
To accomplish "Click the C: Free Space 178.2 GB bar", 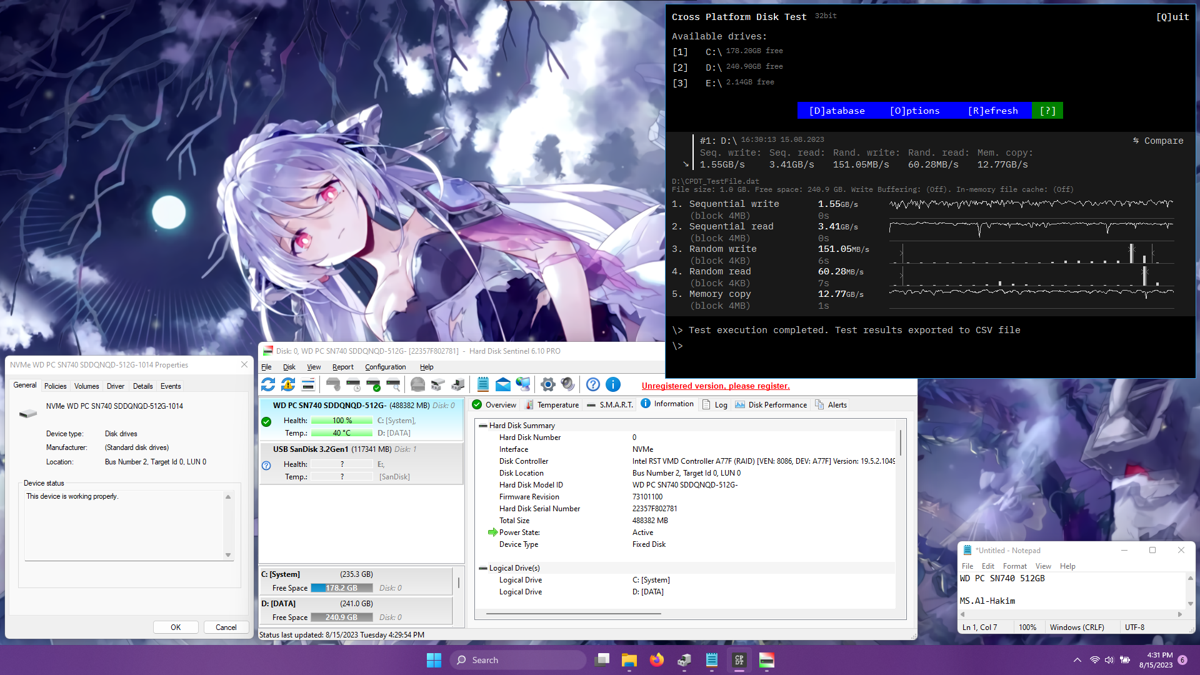I will (x=342, y=588).
